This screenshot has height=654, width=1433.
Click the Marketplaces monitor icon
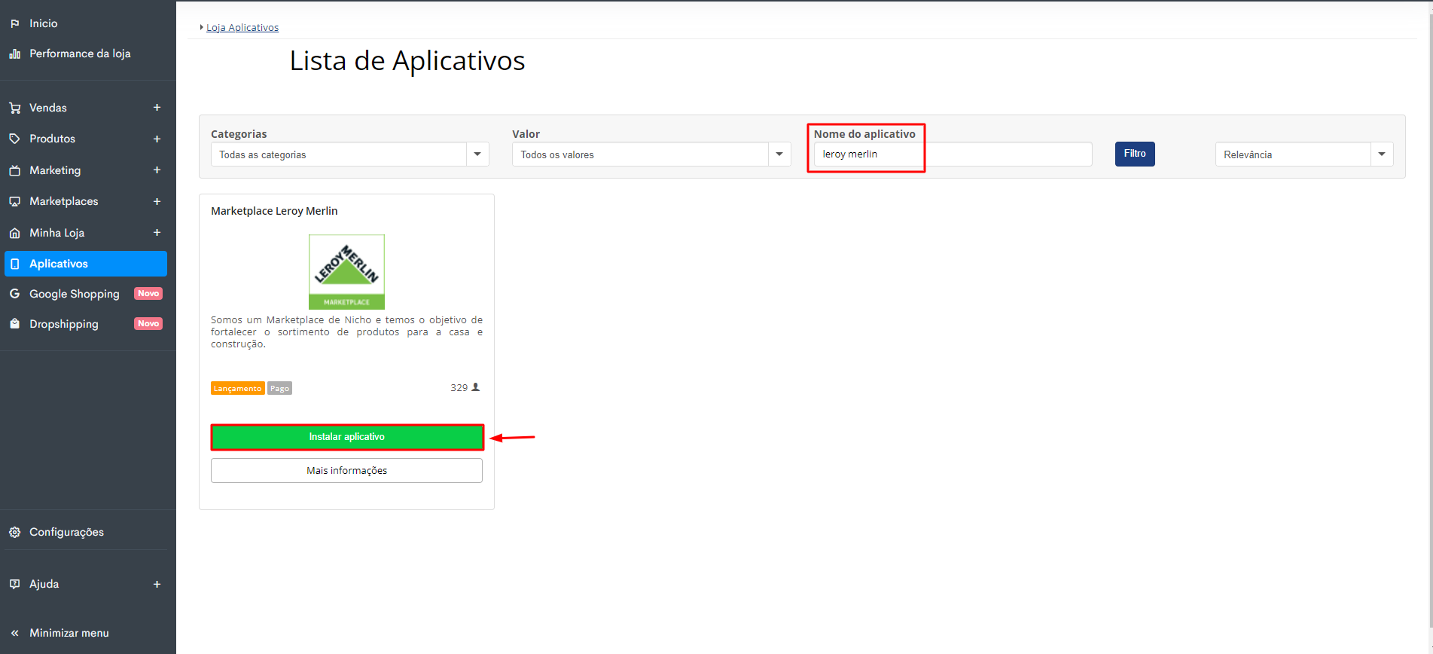click(15, 201)
